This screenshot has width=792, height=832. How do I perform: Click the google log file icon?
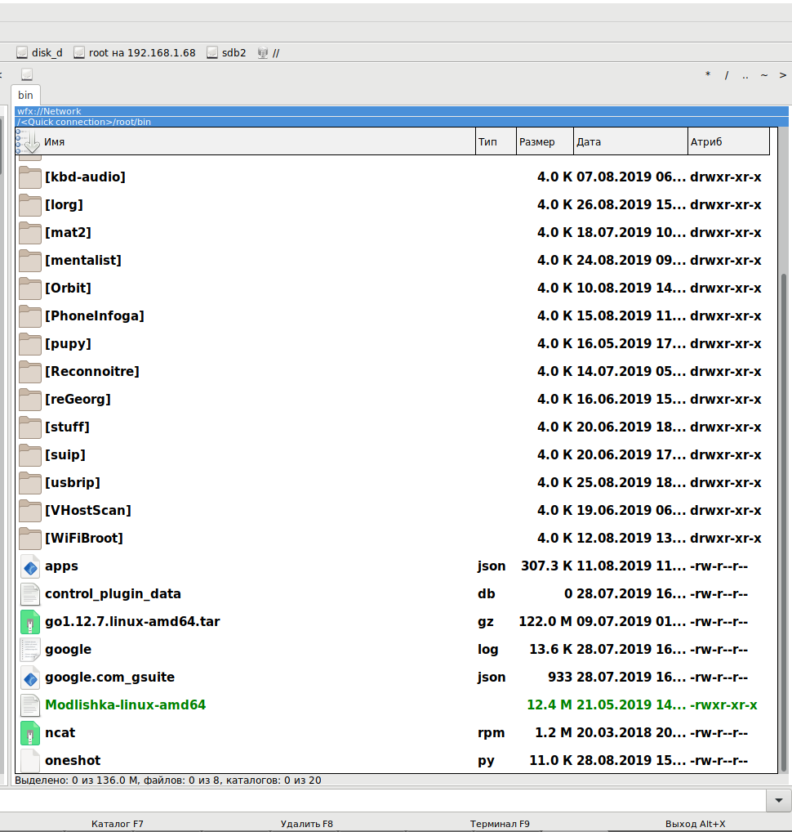30,650
